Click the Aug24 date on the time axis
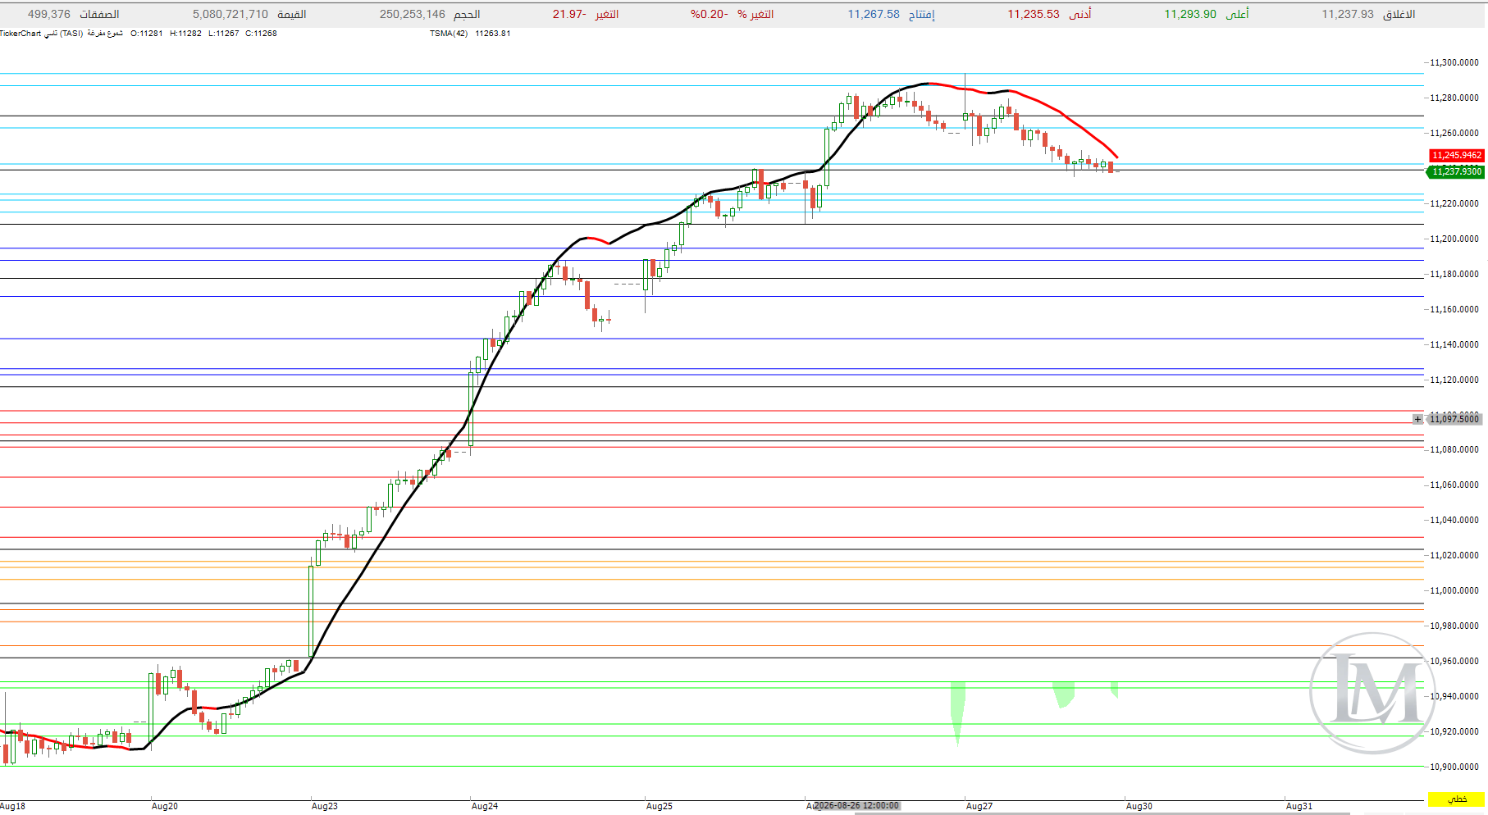 click(x=485, y=806)
